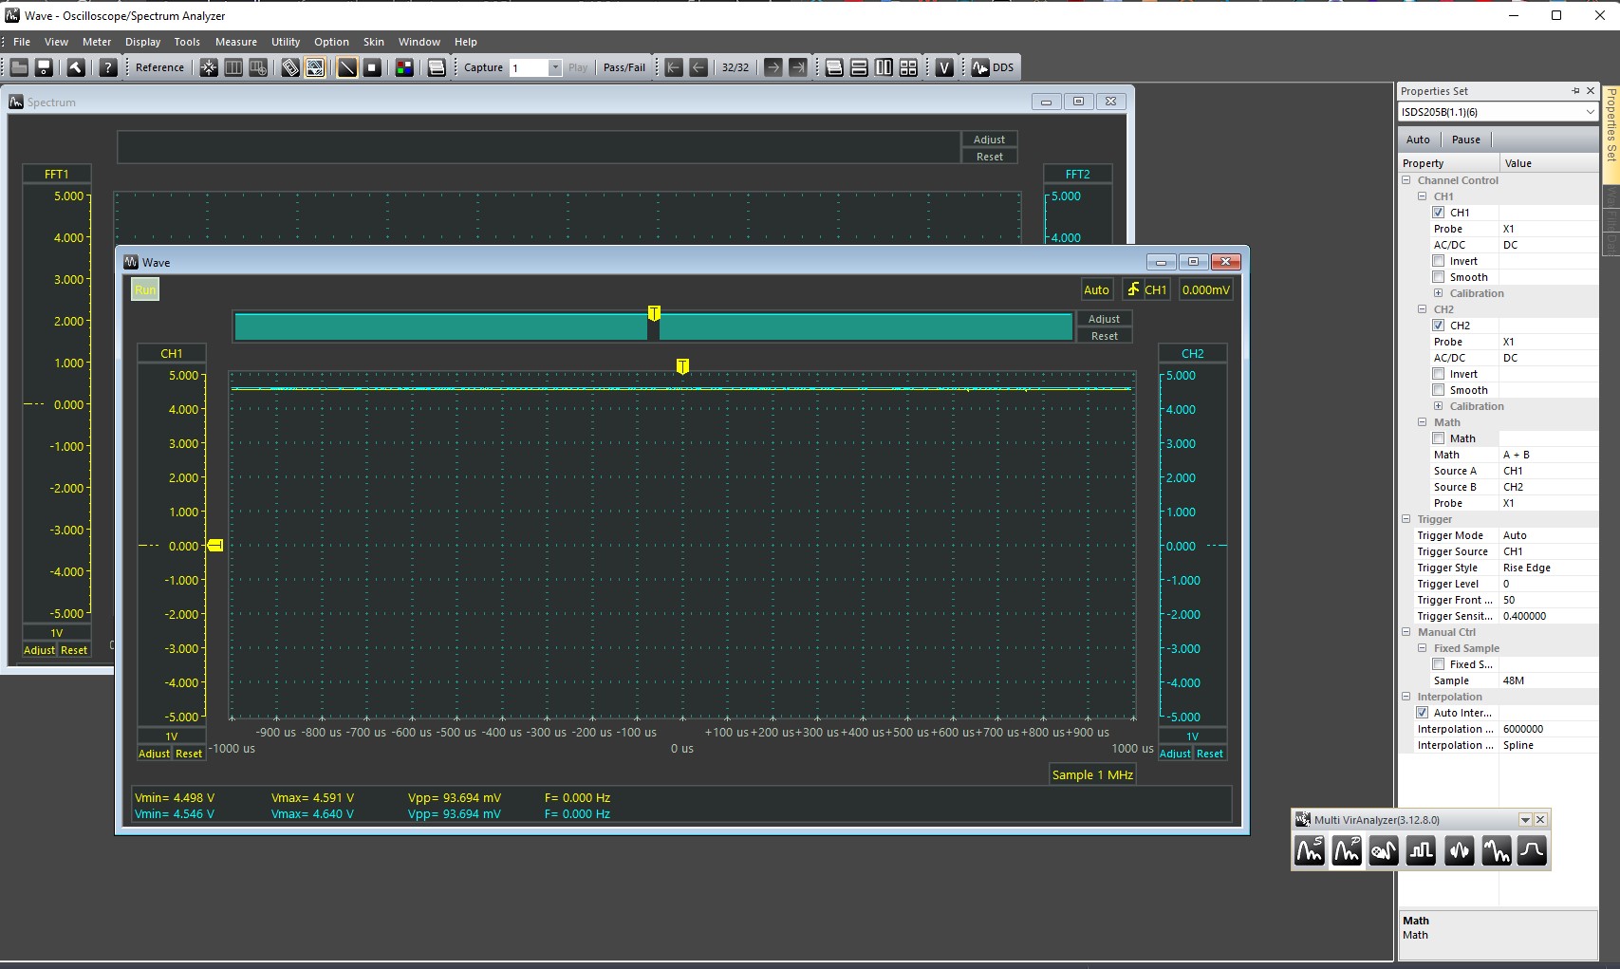Click the bandpass curve icon in VirAnalyzer
The height and width of the screenshot is (969, 1620).
(x=1532, y=850)
